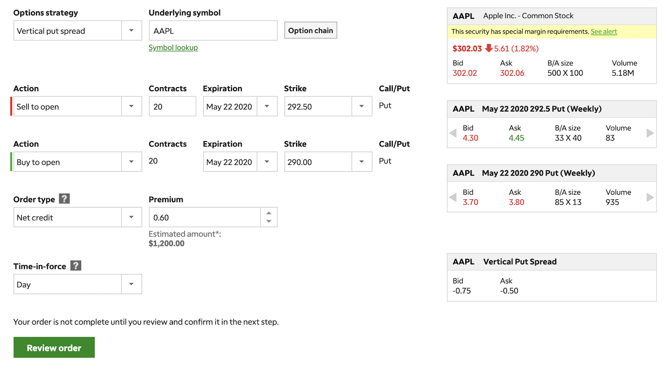Screen dimensions: 667x370
Task: Click the stock volume 5.18M
Action: (x=623, y=73)
